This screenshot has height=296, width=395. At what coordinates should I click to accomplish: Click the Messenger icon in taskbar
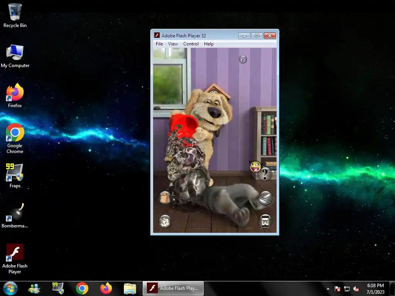[x=34, y=288]
